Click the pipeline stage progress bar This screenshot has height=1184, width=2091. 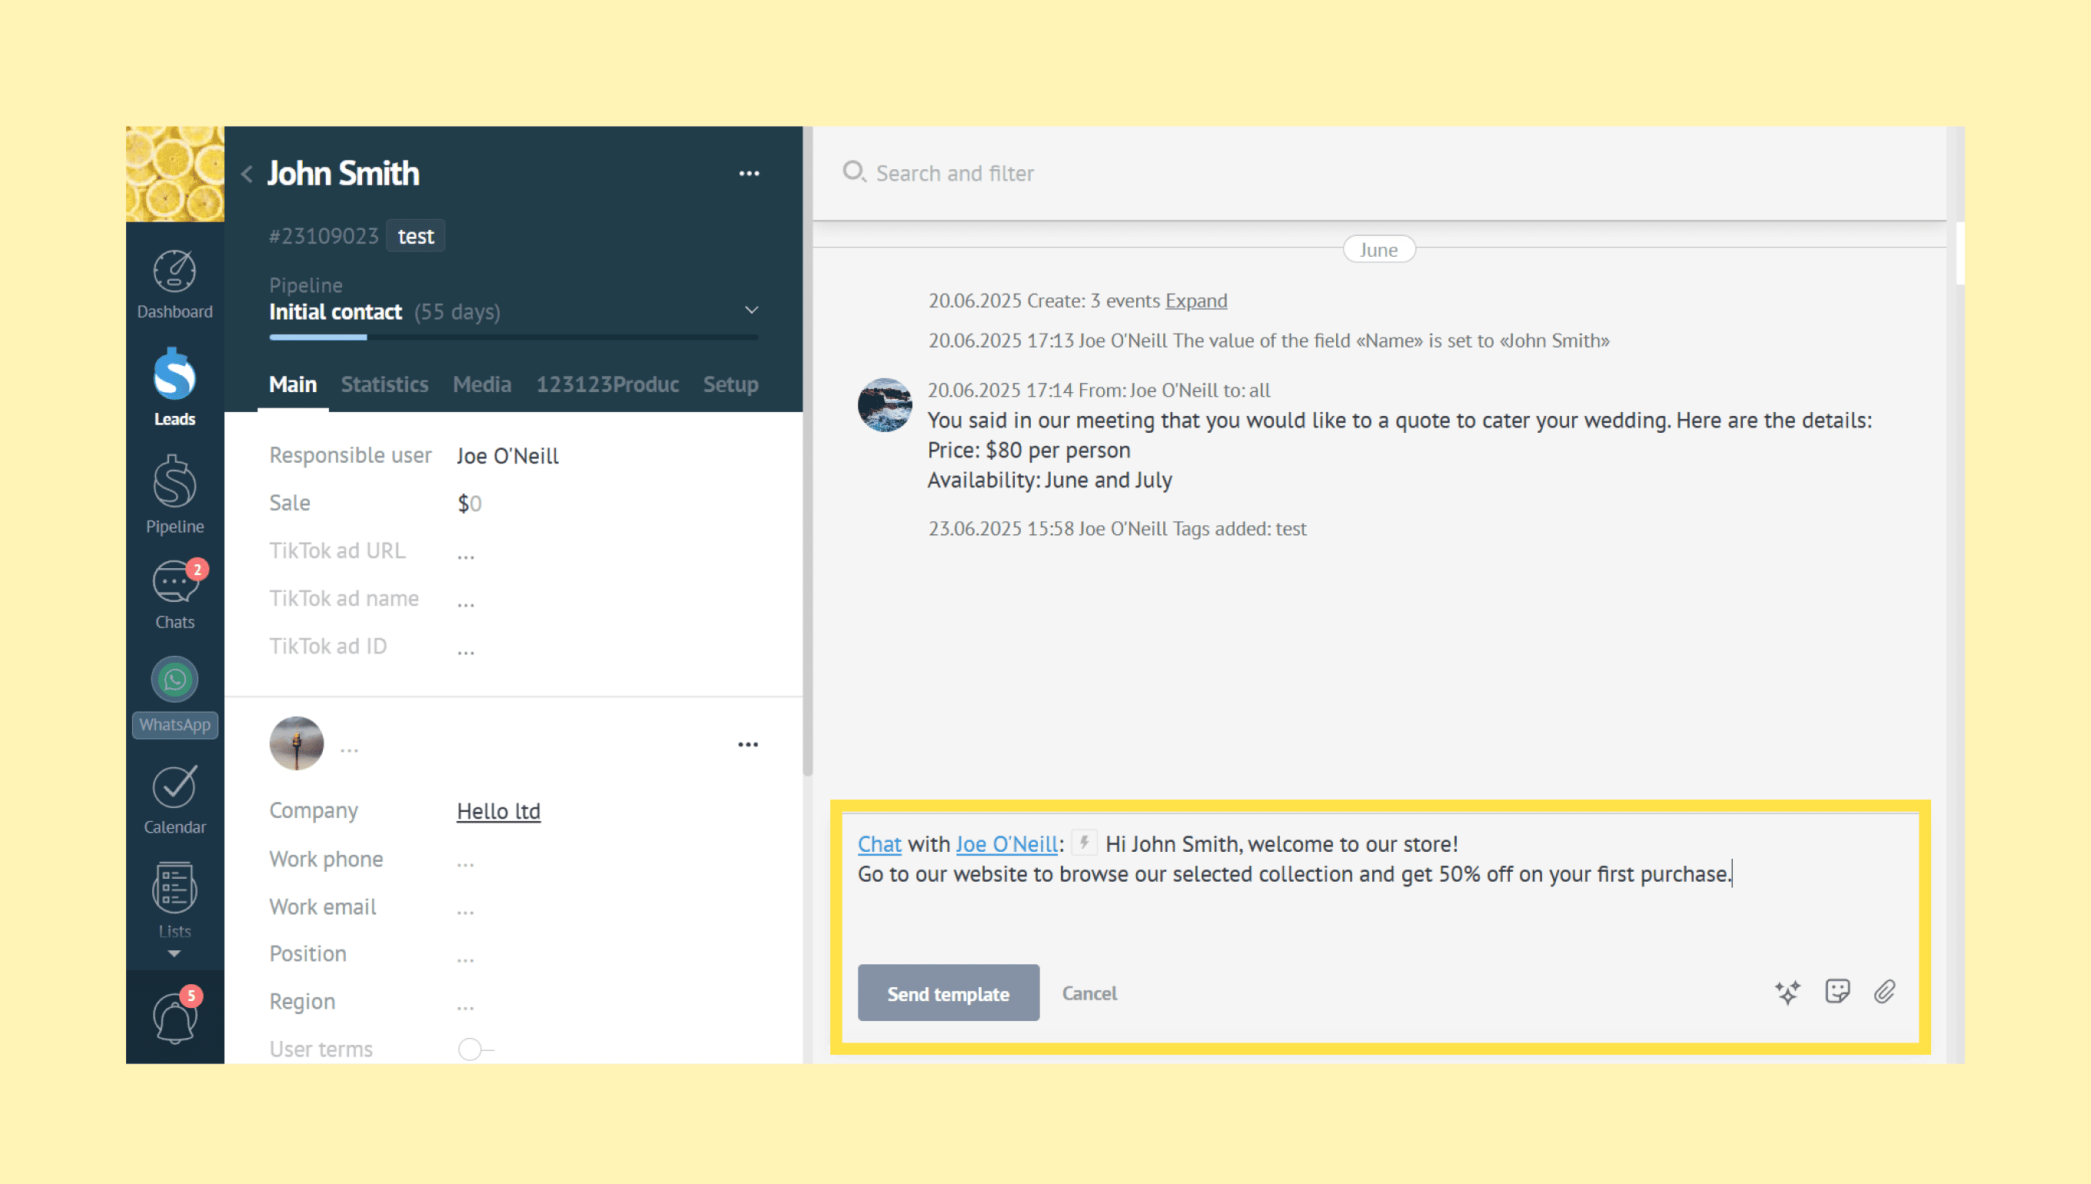513,337
